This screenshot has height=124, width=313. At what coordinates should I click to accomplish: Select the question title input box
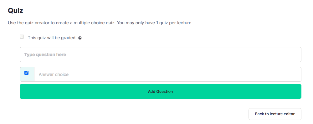click(161, 55)
